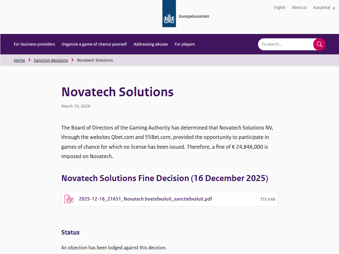
Task: Click the 332.8 kB file size
Action: tap(268, 199)
